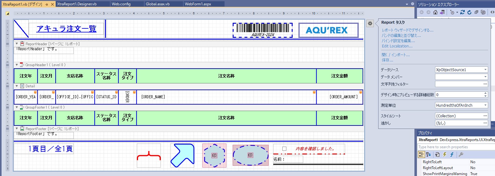The width and height of the screenshot is (495, 176).
Task: Click the sync refresh icon in Solution Explorer
Action: click(x=463, y=12)
